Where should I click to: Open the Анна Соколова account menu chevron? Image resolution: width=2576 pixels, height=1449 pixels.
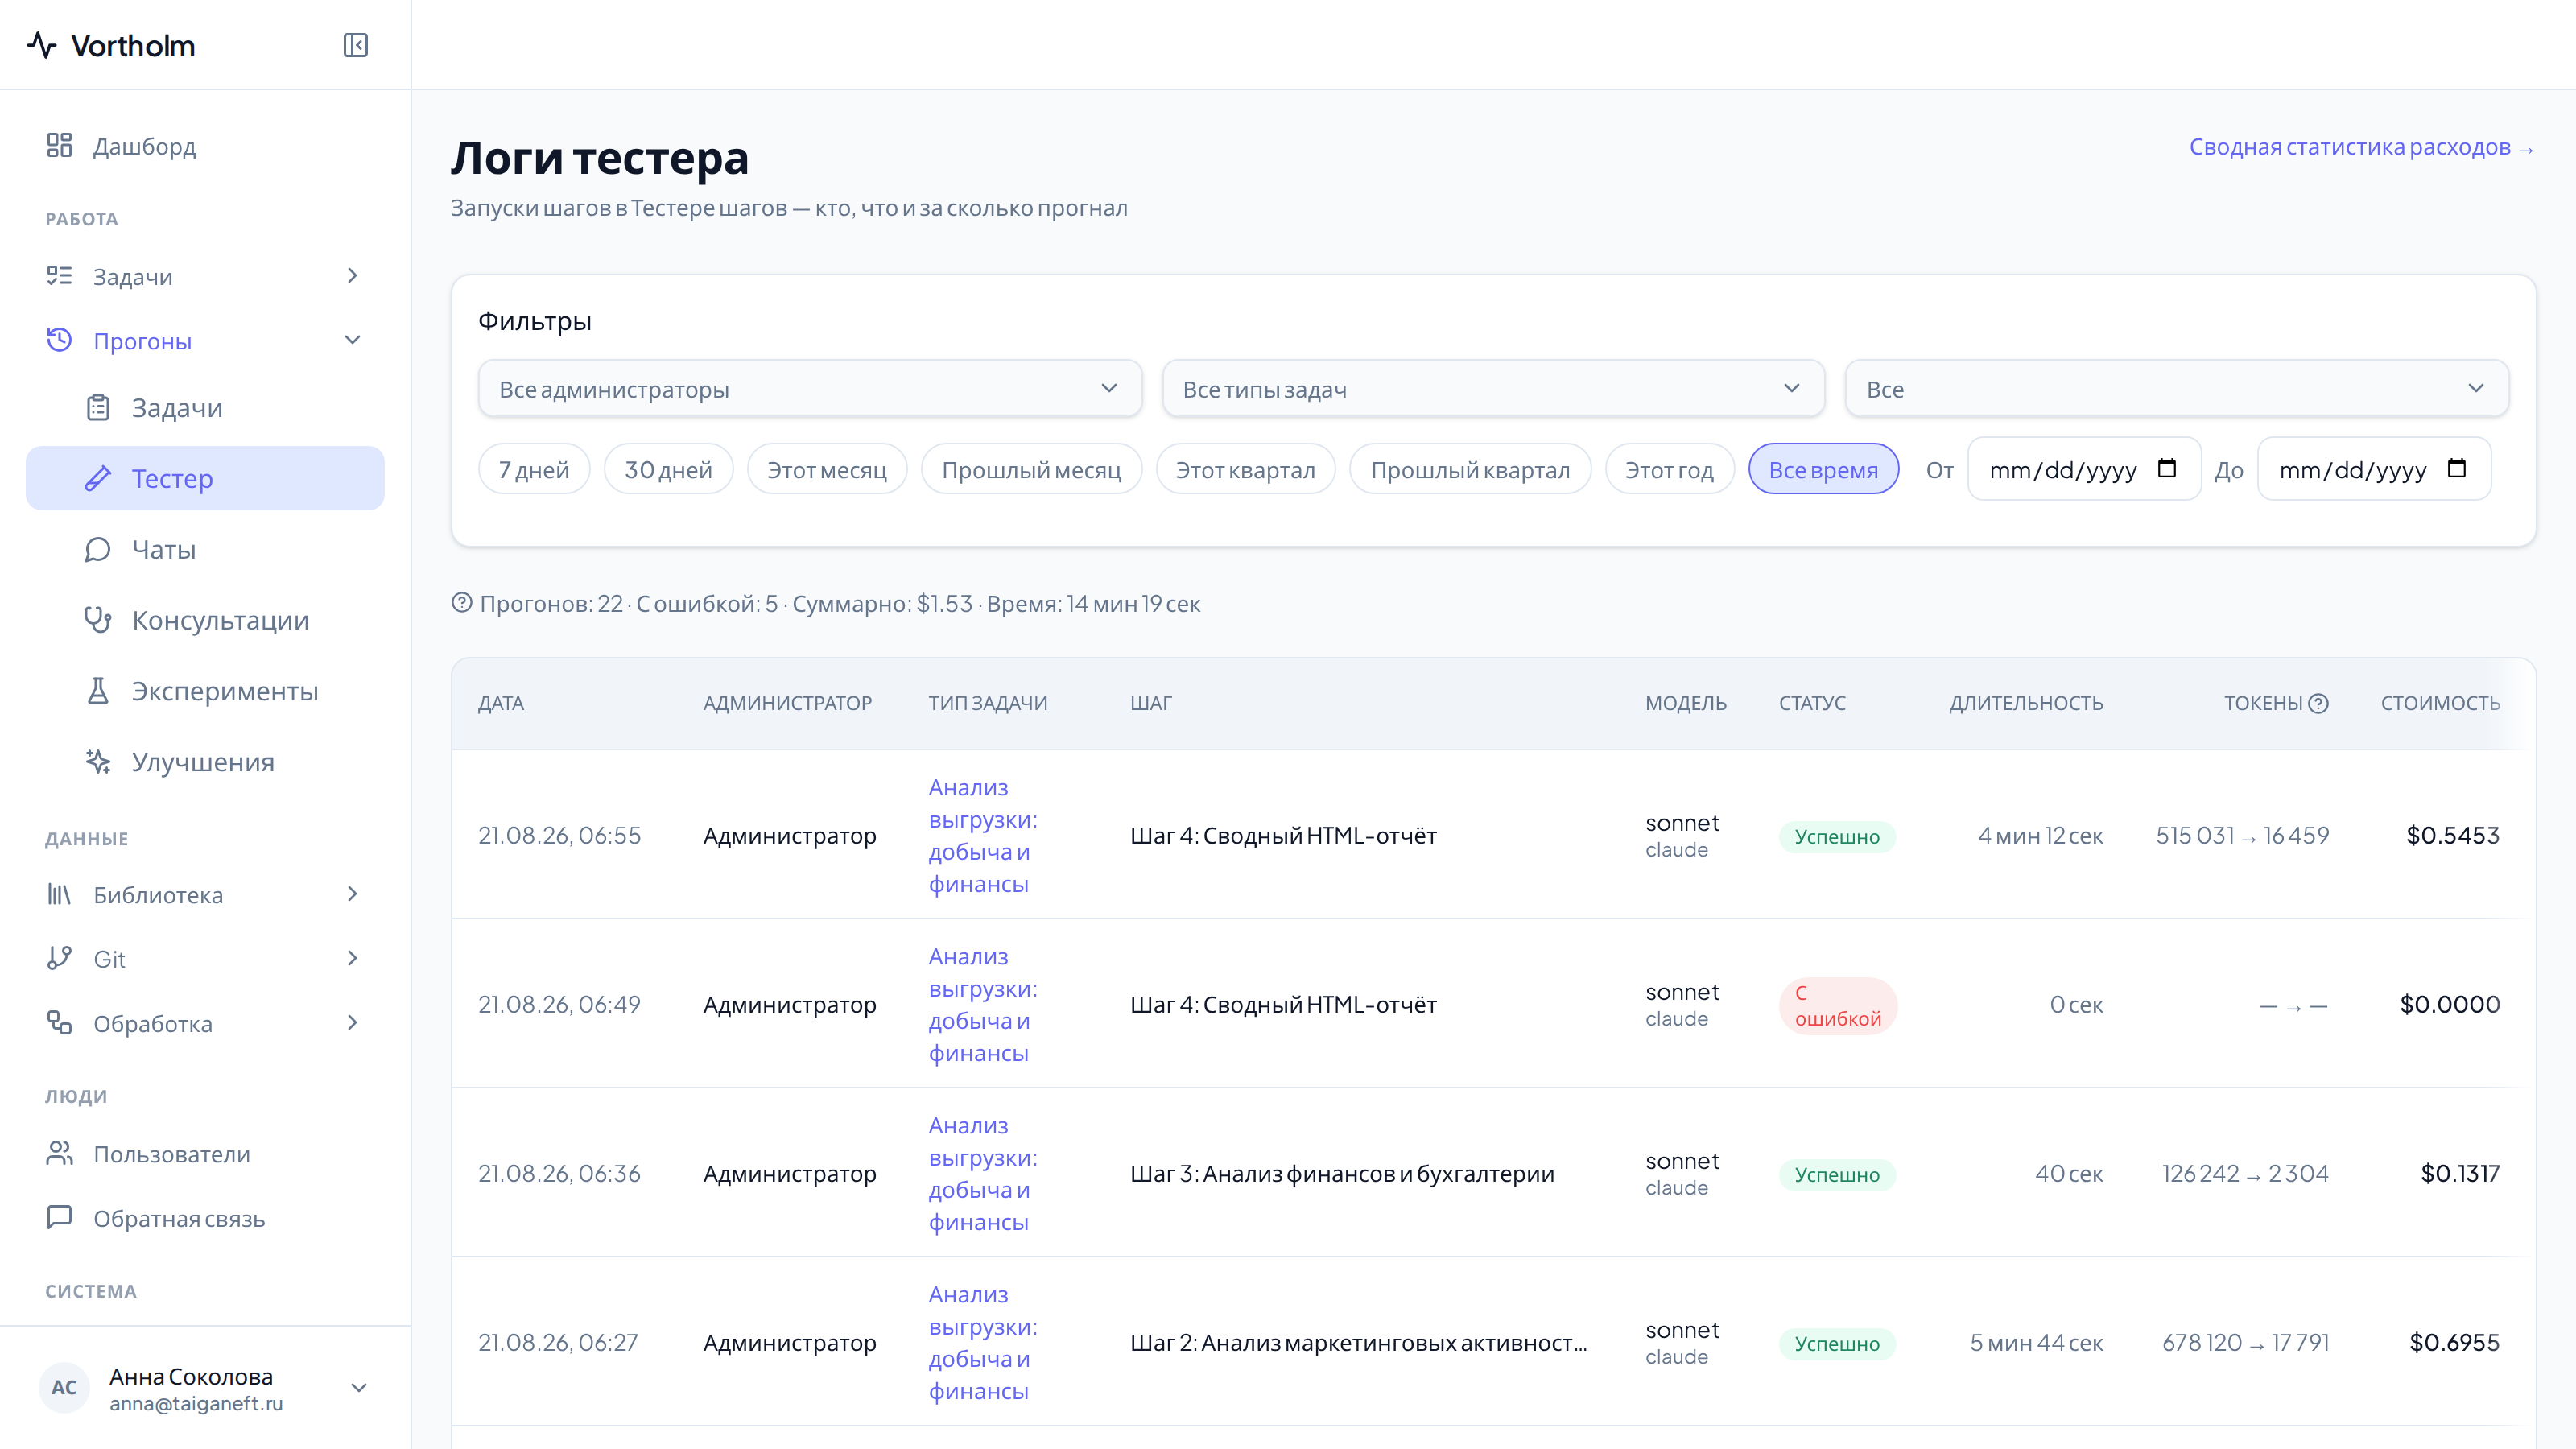tap(359, 1388)
